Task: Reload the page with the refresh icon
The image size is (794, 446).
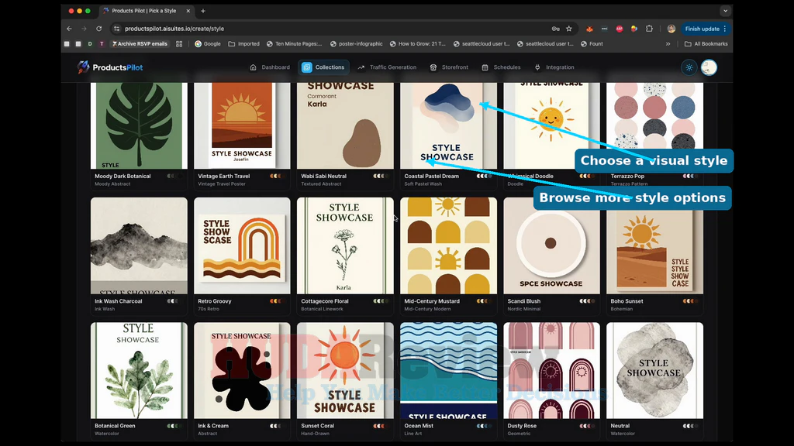Action: 99,29
